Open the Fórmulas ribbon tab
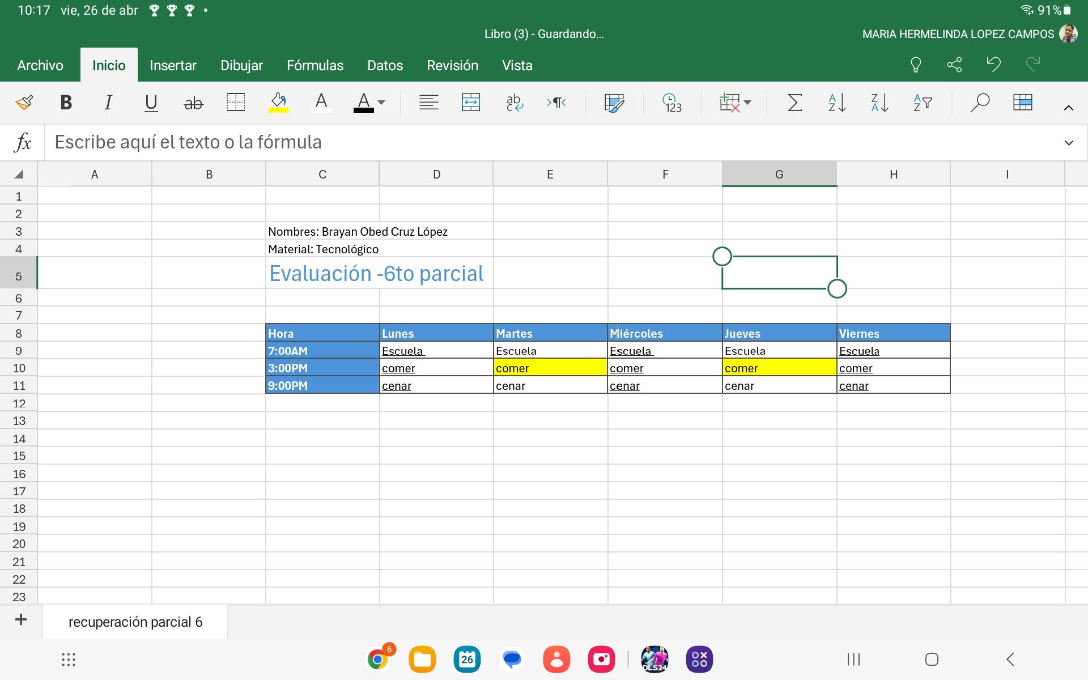 (x=314, y=66)
